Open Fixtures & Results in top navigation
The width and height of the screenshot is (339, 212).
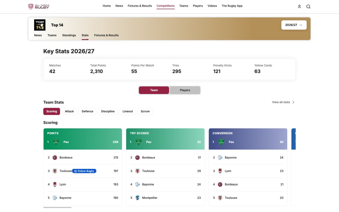pos(140,6)
